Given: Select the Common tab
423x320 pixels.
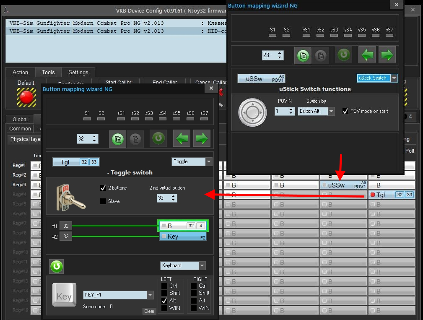Looking at the screenshot, I should (x=20, y=129).
